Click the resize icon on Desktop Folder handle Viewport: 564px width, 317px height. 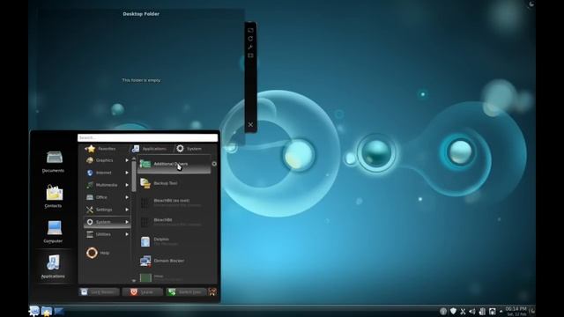(250, 30)
